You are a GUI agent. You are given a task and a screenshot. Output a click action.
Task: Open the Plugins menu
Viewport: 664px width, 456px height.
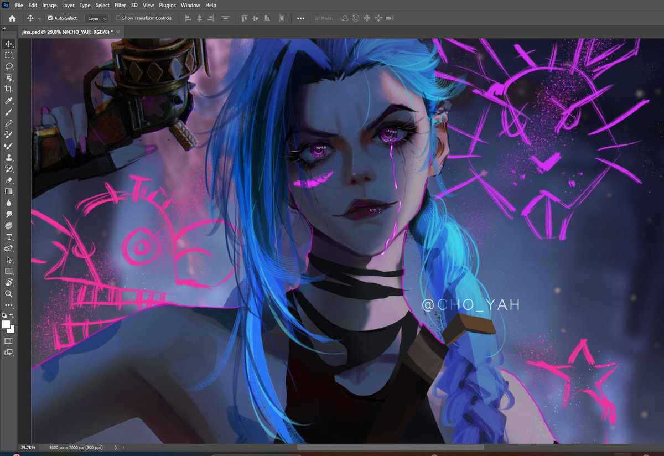[167, 5]
